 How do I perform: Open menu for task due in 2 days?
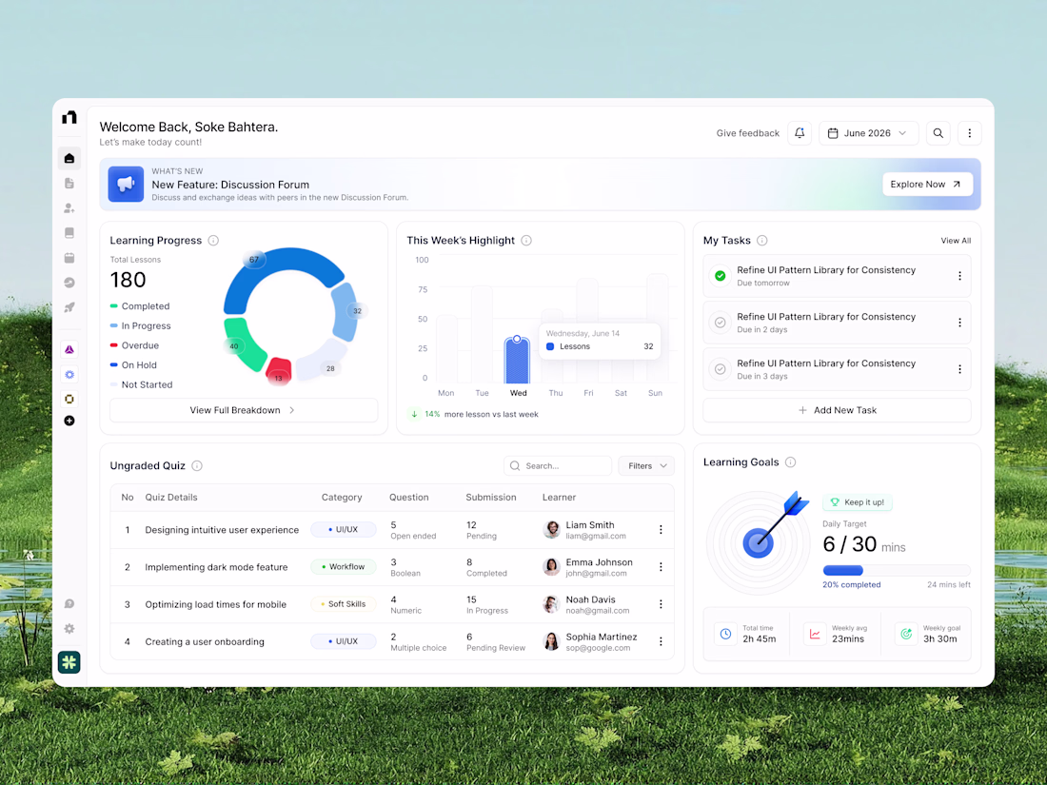point(959,323)
